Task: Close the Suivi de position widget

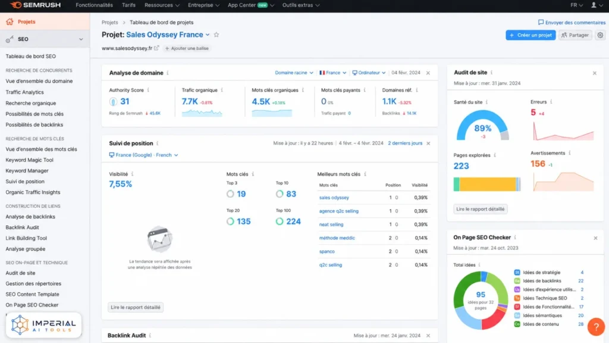Action: pos(428,143)
